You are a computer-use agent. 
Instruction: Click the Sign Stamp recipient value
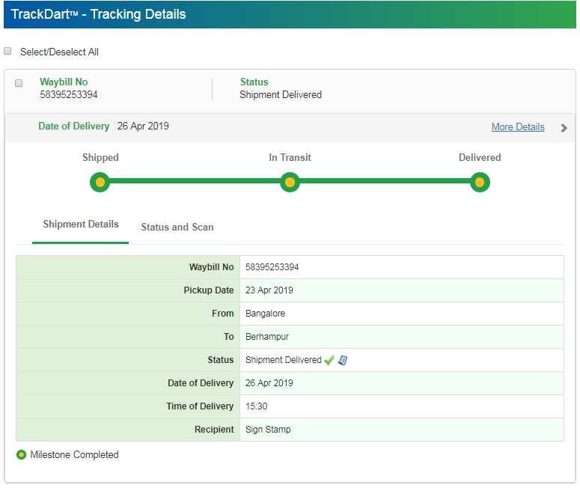(x=268, y=430)
